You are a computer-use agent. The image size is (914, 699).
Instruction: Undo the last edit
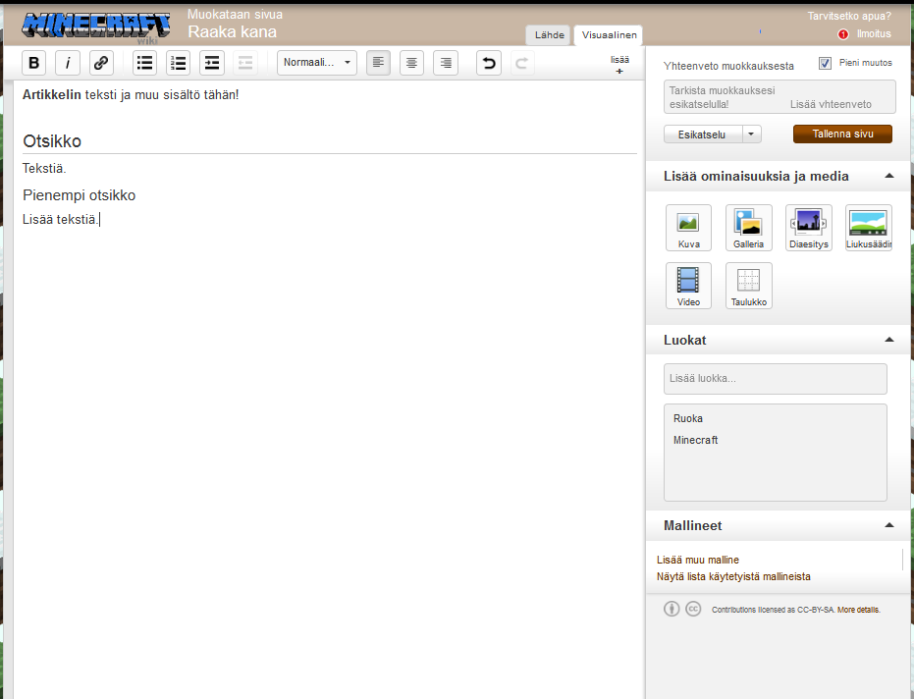click(x=489, y=63)
